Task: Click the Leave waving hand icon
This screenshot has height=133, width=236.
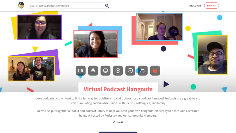Action: coord(155,71)
